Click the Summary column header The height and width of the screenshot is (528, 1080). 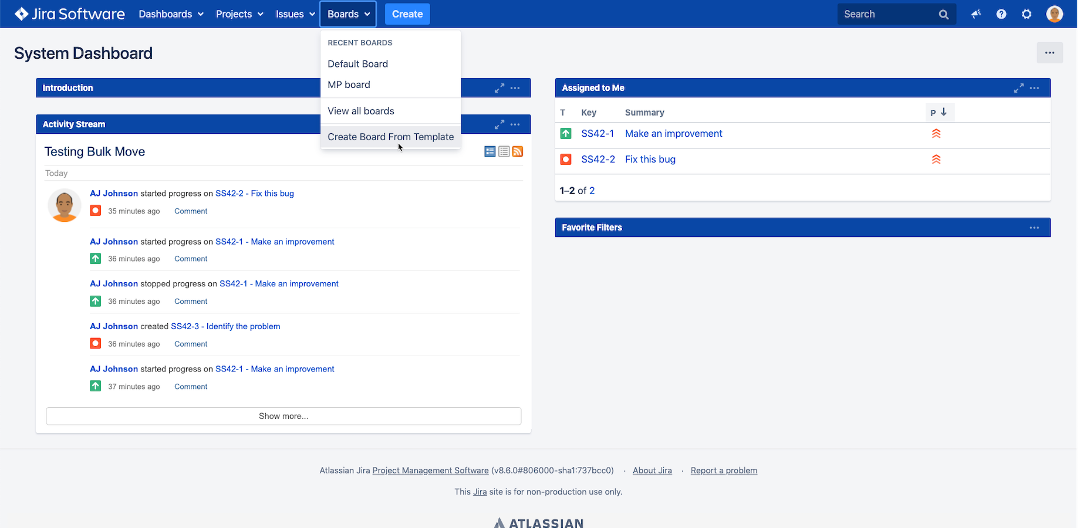click(644, 113)
